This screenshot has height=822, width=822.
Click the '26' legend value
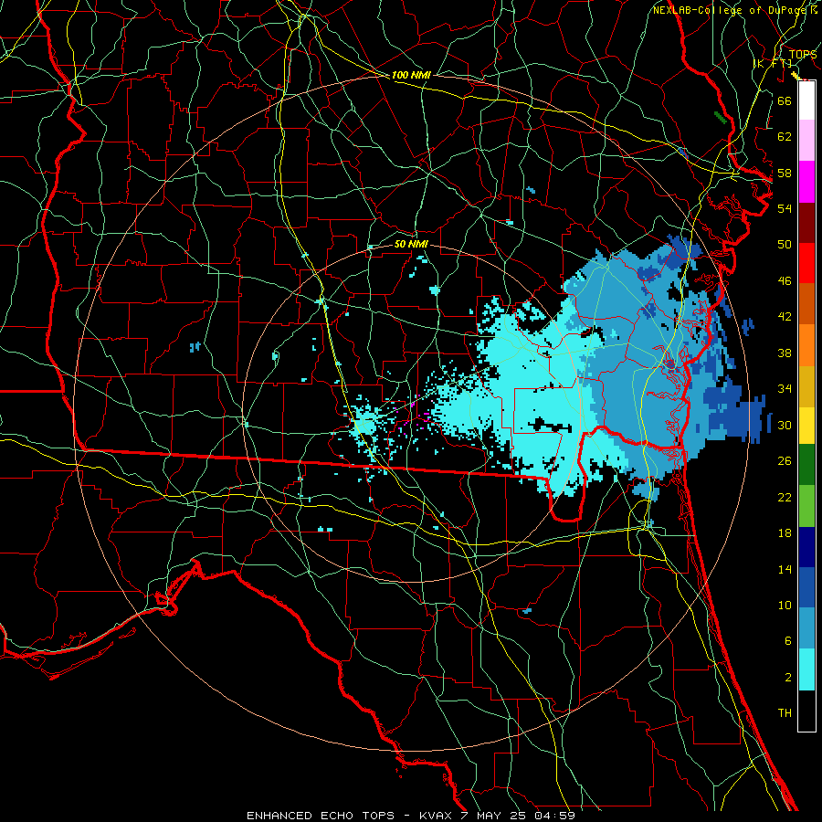[785, 461]
